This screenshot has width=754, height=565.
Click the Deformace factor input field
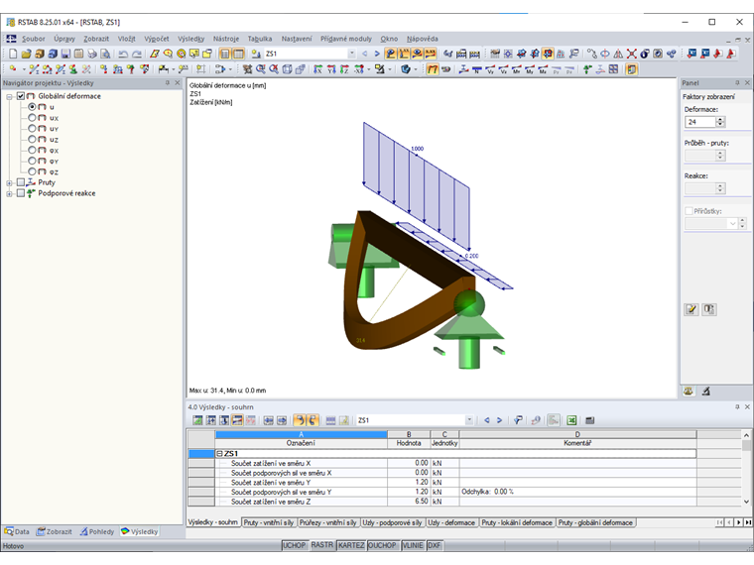coord(700,122)
